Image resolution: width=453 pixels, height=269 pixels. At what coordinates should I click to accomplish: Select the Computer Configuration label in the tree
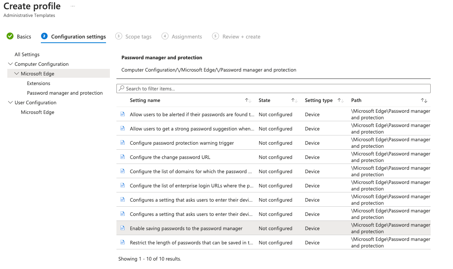pos(42,64)
